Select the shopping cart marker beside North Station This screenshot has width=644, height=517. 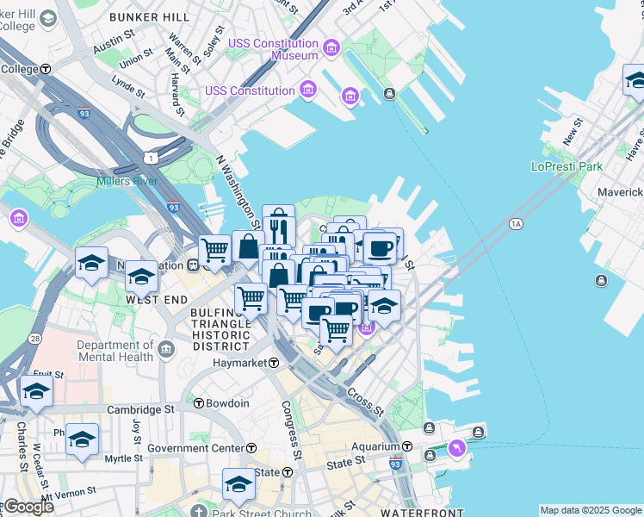point(214,251)
